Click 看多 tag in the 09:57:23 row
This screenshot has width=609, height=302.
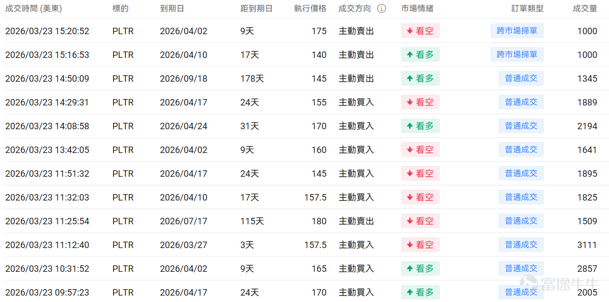coord(421,292)
